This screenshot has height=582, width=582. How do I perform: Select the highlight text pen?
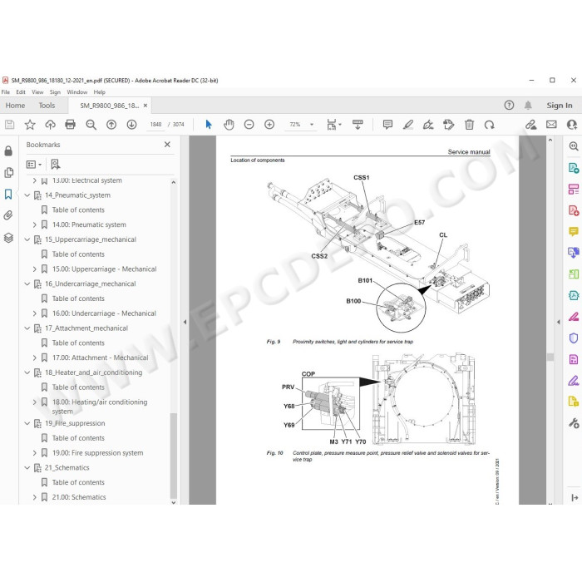[x=408, y=125]
